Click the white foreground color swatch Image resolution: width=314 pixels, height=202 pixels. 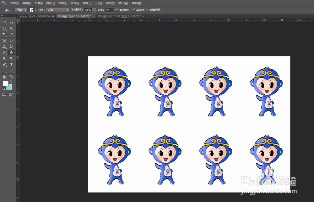tap(6, 83)
